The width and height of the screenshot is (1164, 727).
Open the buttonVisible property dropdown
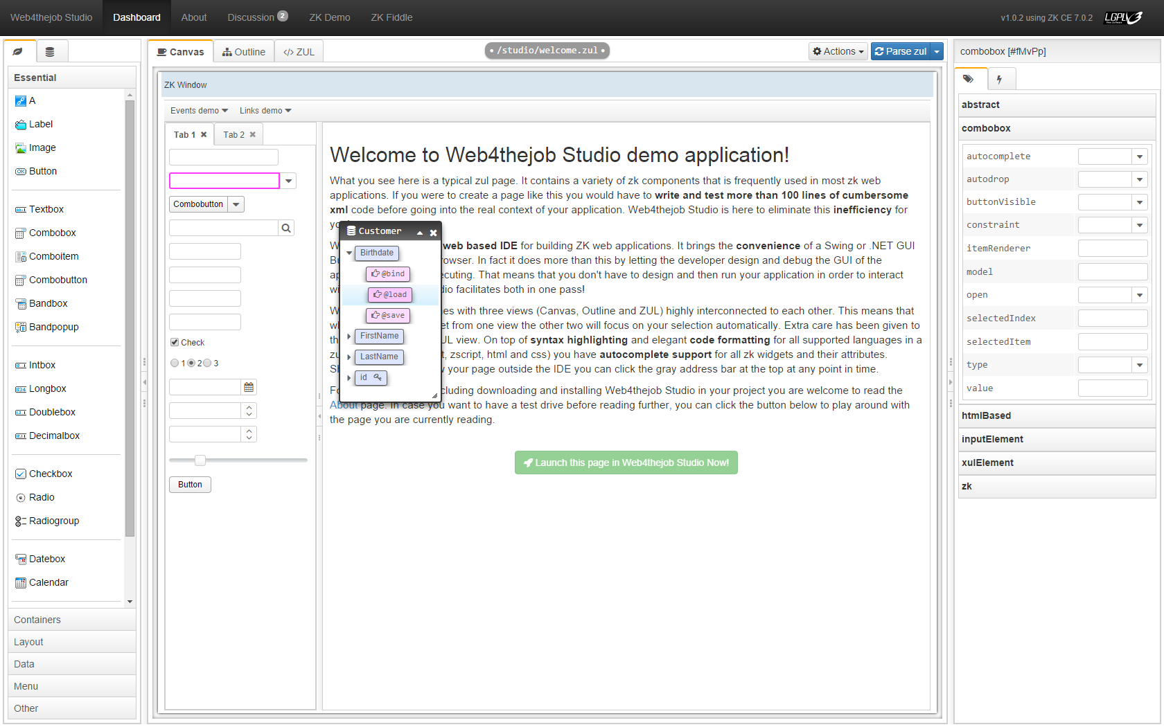(x=1140, y=203)
